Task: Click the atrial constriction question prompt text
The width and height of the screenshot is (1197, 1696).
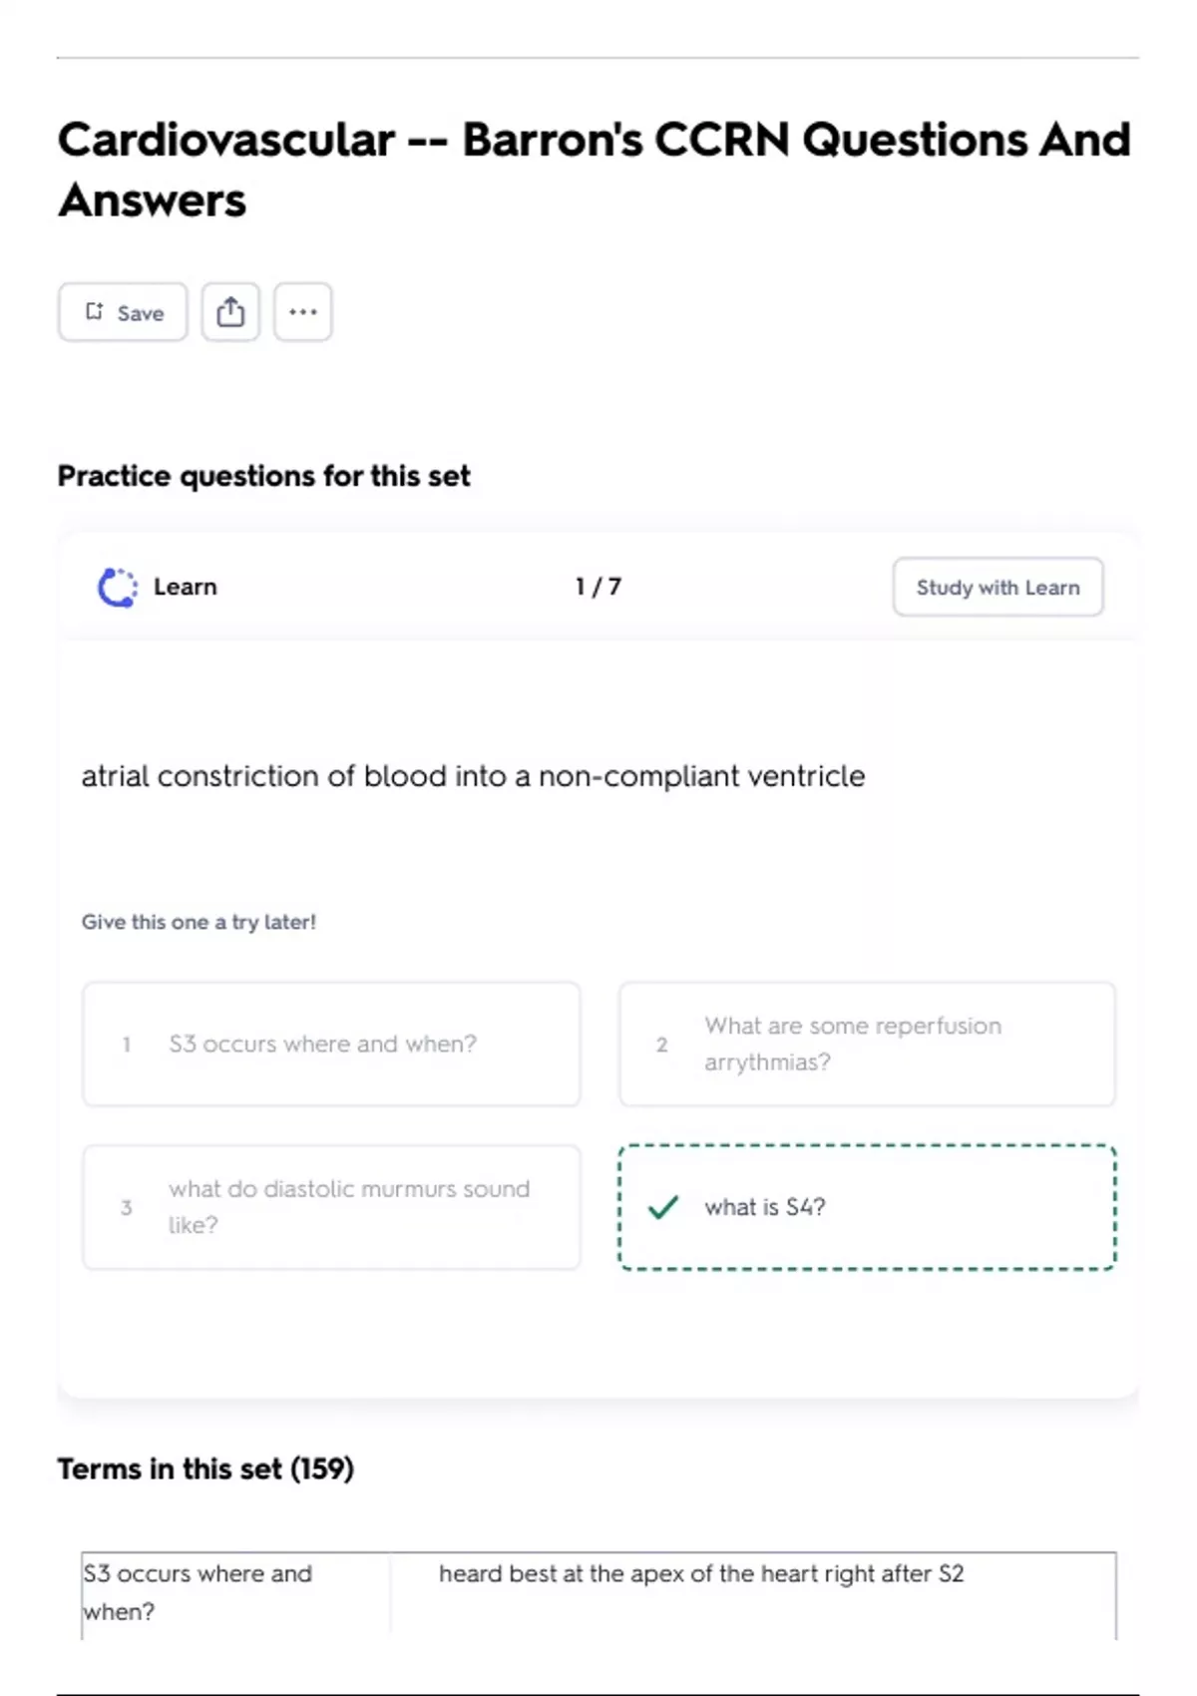Action: pos(473,776)
